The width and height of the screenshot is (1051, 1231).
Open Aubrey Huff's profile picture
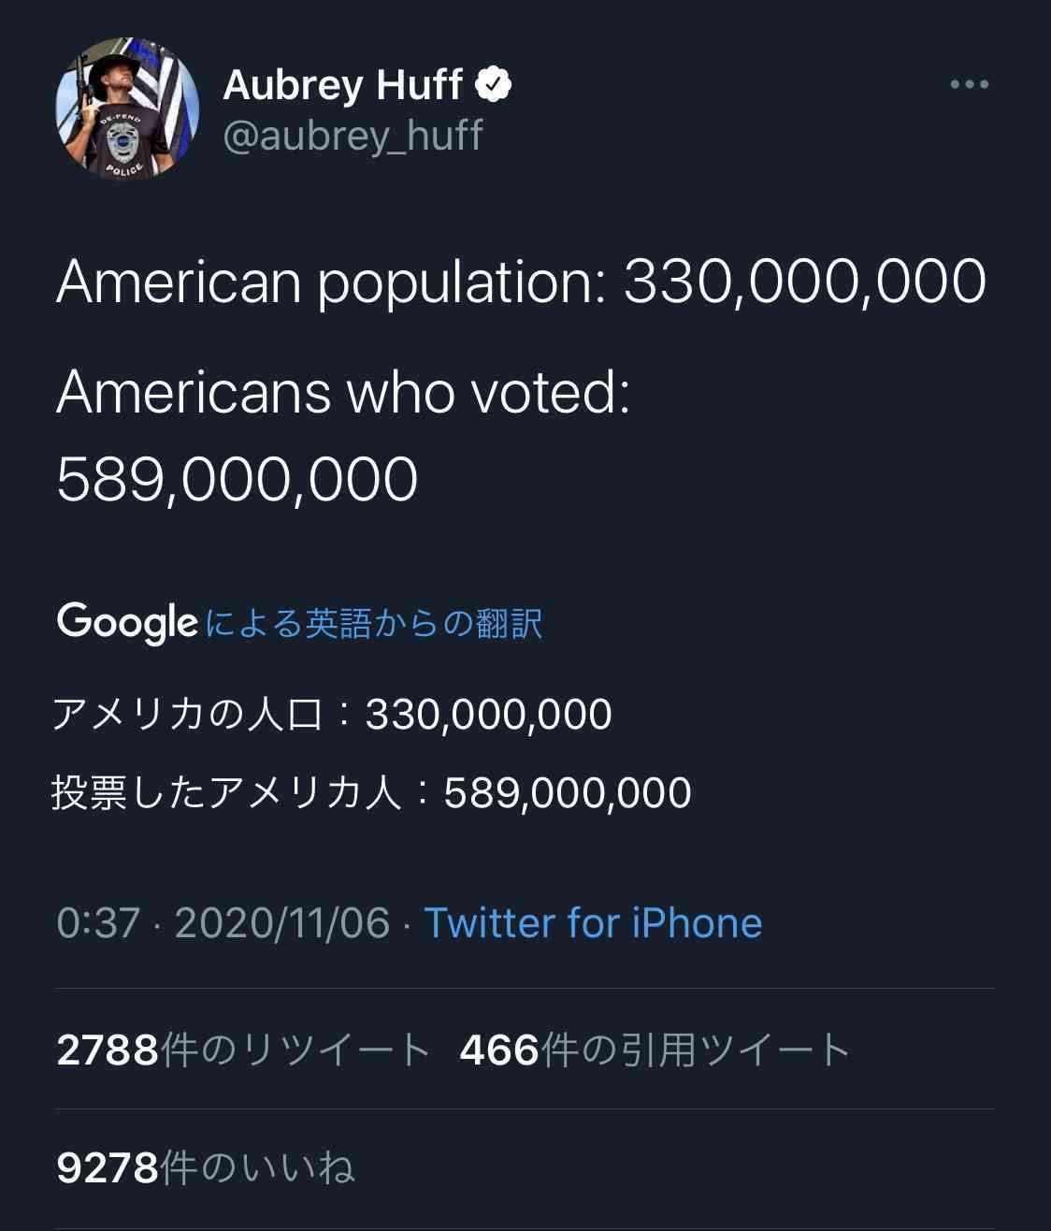tap(127, 109)
